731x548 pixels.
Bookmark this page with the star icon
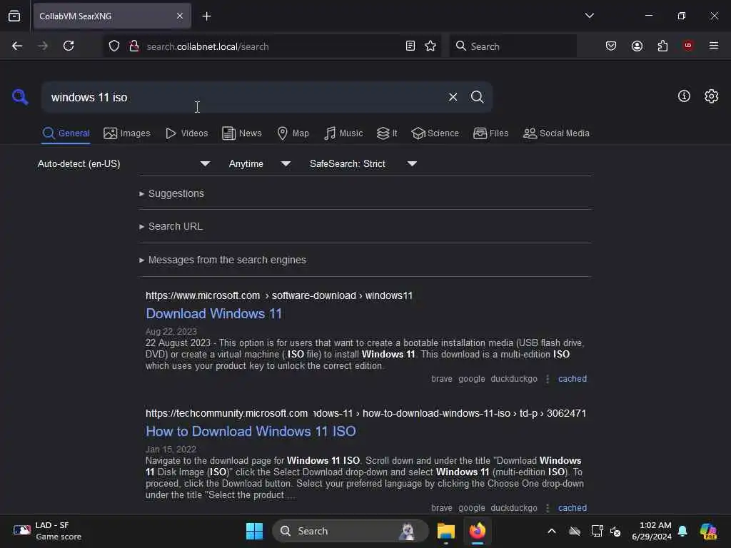[430, 46]
